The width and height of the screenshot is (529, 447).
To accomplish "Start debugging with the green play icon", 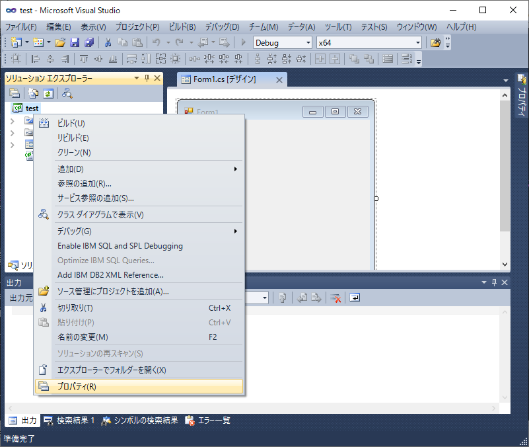I will coord(243,42).
